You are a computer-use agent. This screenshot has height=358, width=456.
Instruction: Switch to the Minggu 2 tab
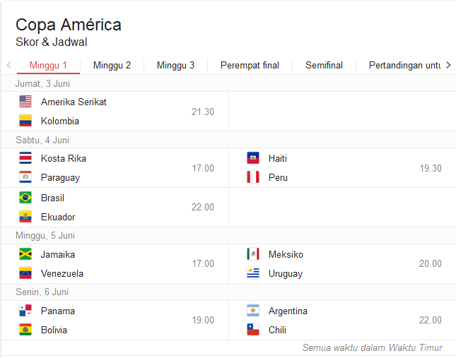112,66
